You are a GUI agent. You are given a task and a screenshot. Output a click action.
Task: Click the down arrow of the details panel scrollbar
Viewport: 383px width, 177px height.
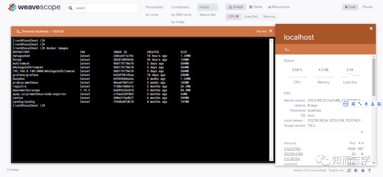coord(374,162)
